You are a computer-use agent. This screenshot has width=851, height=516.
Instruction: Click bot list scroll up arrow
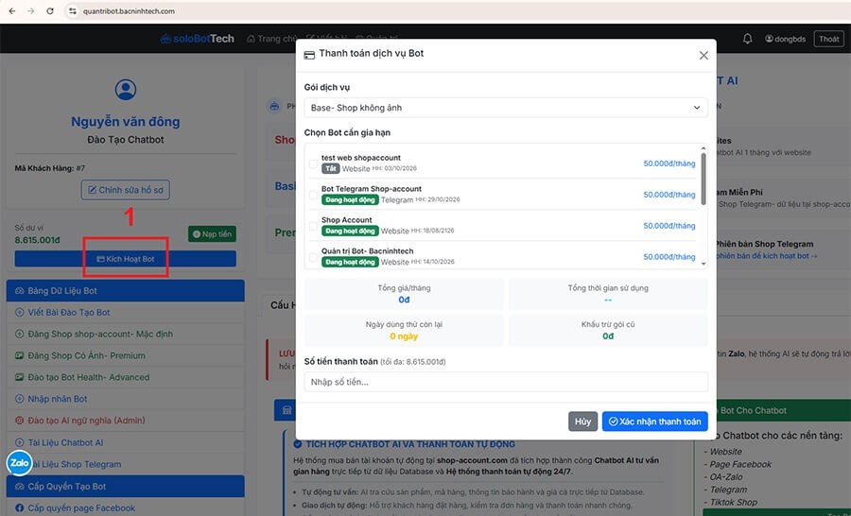tap(703, 148)
